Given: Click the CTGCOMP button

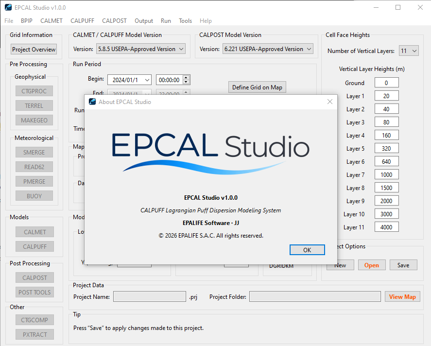Looking at the screenshot, I should coord(34,320).
